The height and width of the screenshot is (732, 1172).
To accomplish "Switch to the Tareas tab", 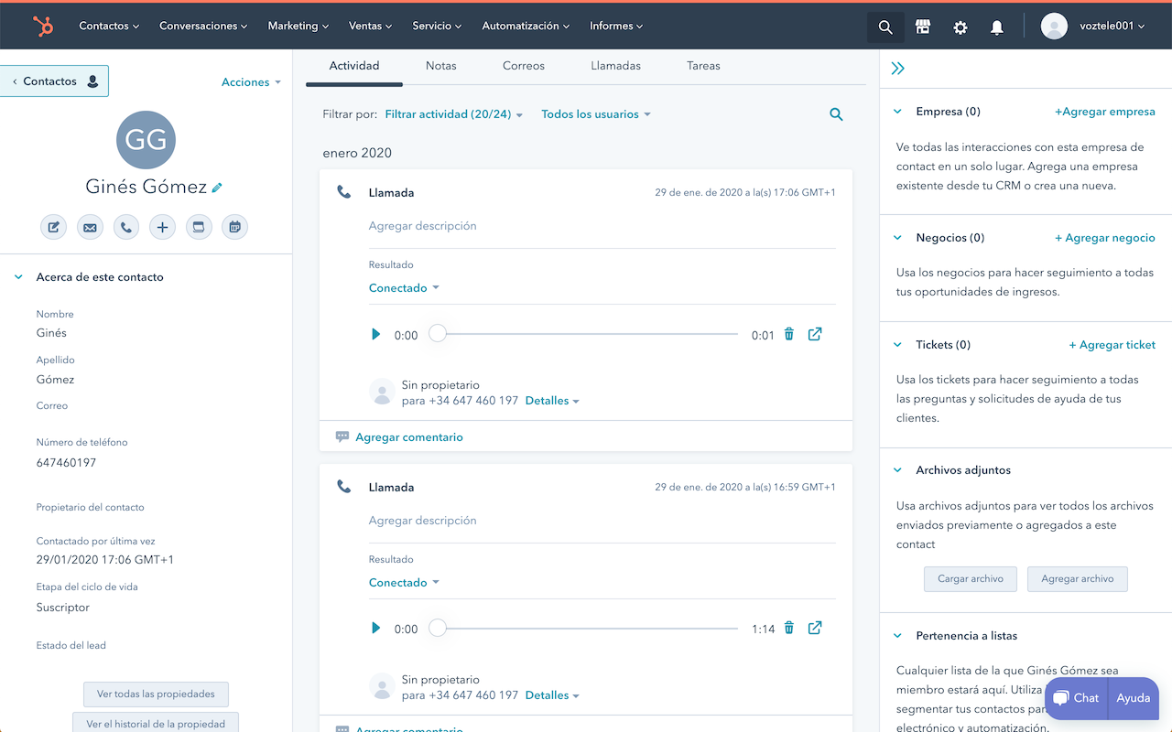I will pos(703,66).
